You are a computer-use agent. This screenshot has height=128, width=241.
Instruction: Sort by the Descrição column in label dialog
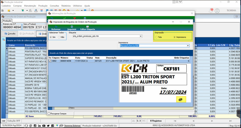(x=140, y=58)
